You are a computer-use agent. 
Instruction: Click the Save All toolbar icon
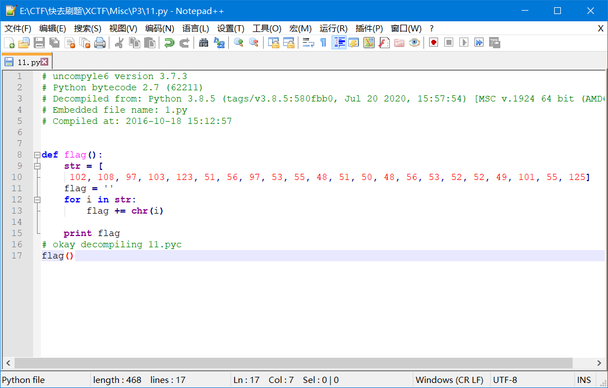coord(54,43)
